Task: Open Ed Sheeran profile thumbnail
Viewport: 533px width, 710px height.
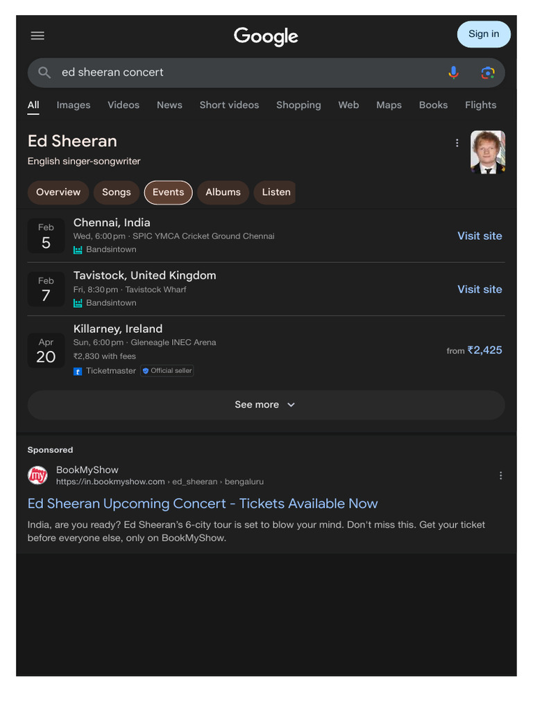Action: pyautogui.click(x=488, y=152)
